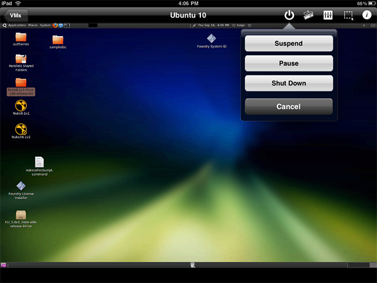Open the System menu in Ubuntu panel
The width and height of the screenshot is (377, 283).
point(45,25)
